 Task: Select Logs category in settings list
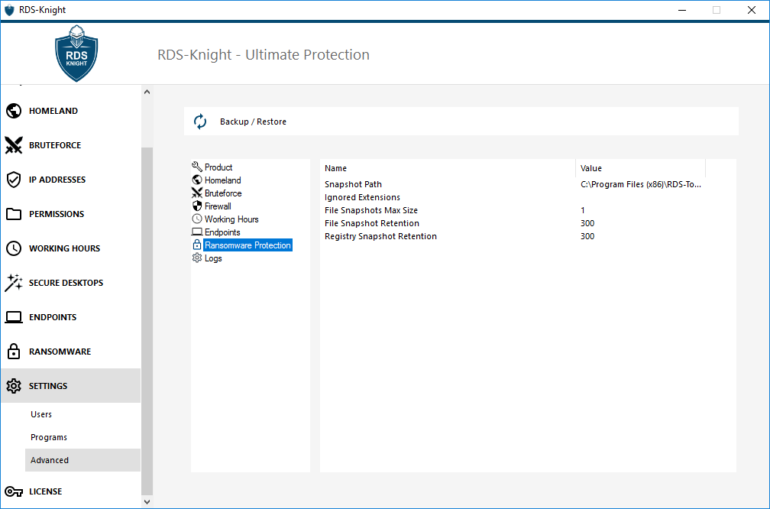click(x=213, y=258)
